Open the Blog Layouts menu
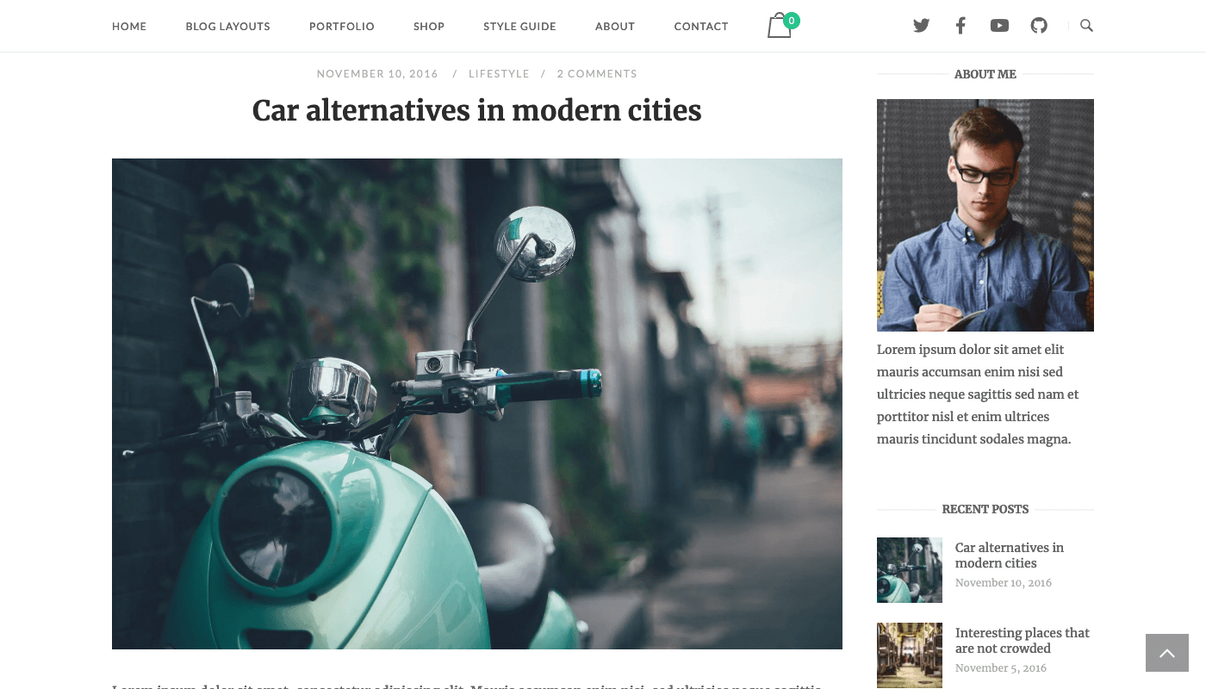Screen dimensions: 1206x689 228,27
